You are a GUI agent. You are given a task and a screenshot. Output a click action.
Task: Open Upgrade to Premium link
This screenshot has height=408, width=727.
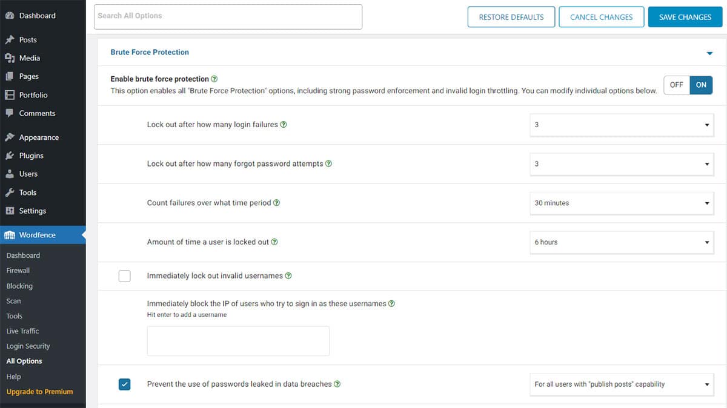pyautogui.click(x=40, y=392)
